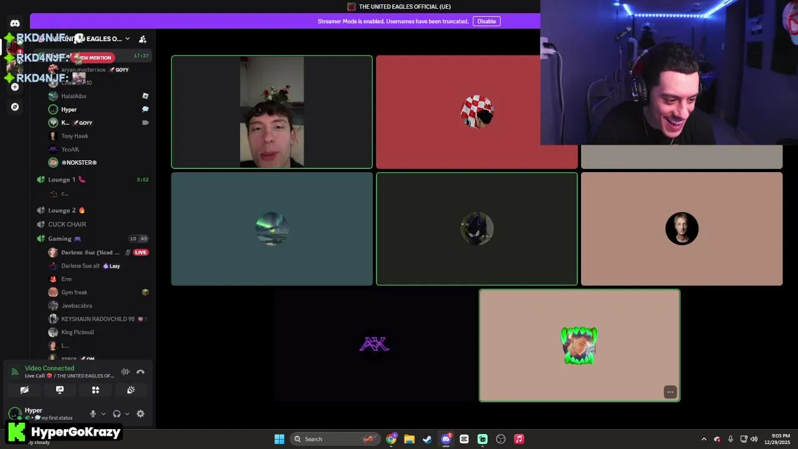Open the headphone output options chevron
This screenshot has height=449, width=798.
(x=127, y=413)
